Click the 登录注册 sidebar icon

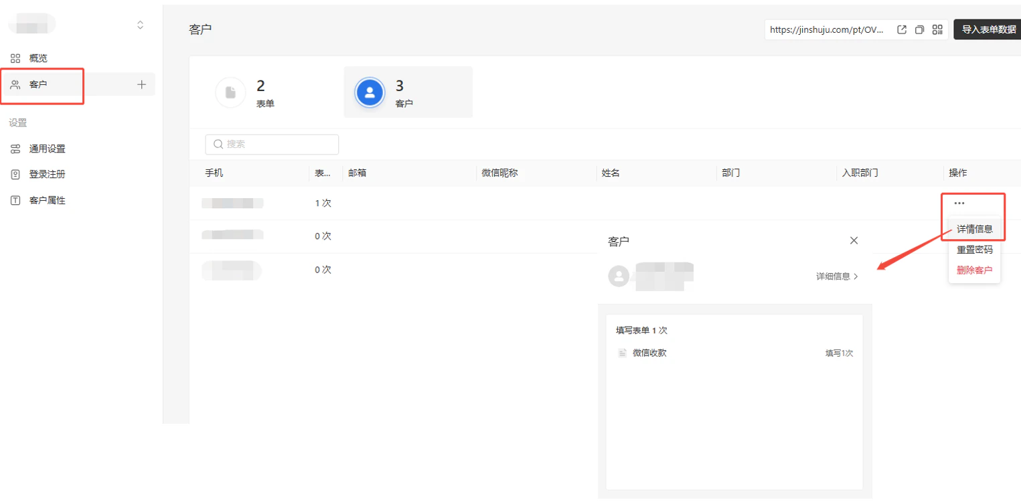pos(15,174)
